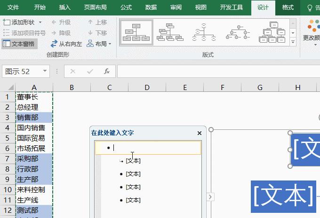Screen dimensions: 320x218
Task: Expand the 添加形状 dropdown arrow
Action: [x=40, y=22]
